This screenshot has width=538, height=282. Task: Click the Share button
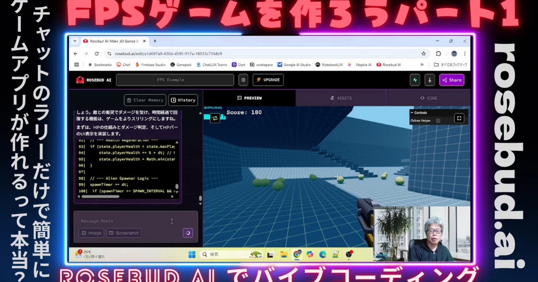coord(452,80)
